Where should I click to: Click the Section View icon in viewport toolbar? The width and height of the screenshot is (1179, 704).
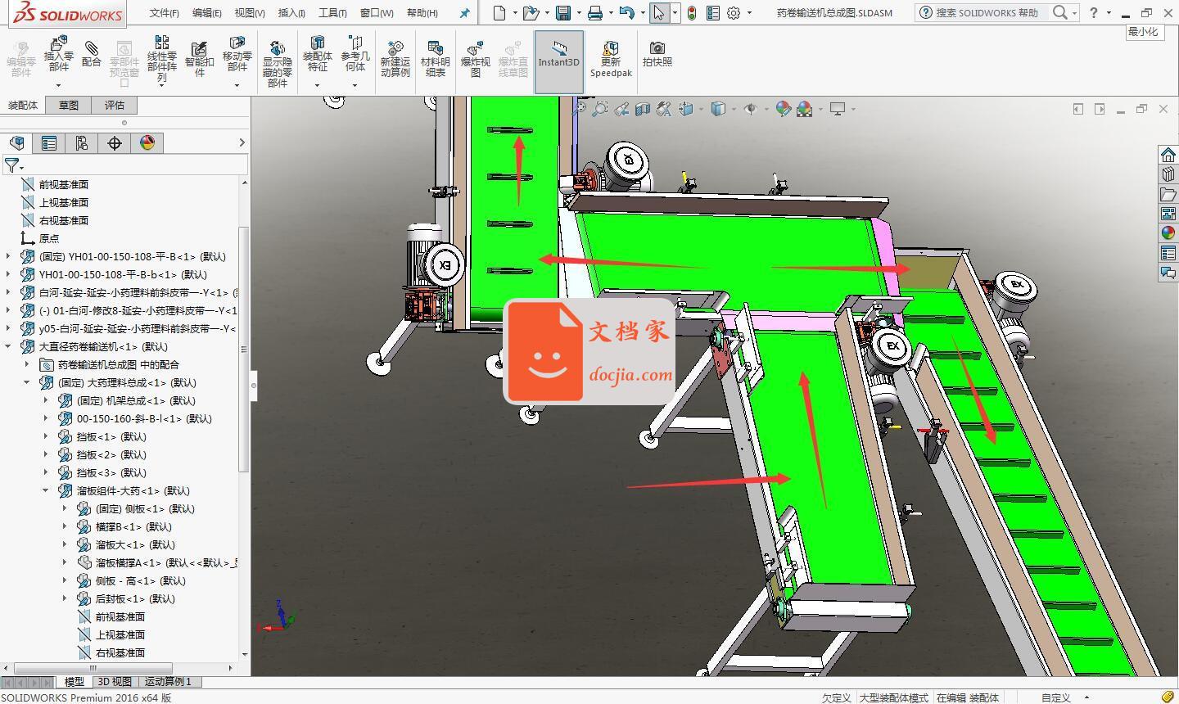tap(643, 108)
